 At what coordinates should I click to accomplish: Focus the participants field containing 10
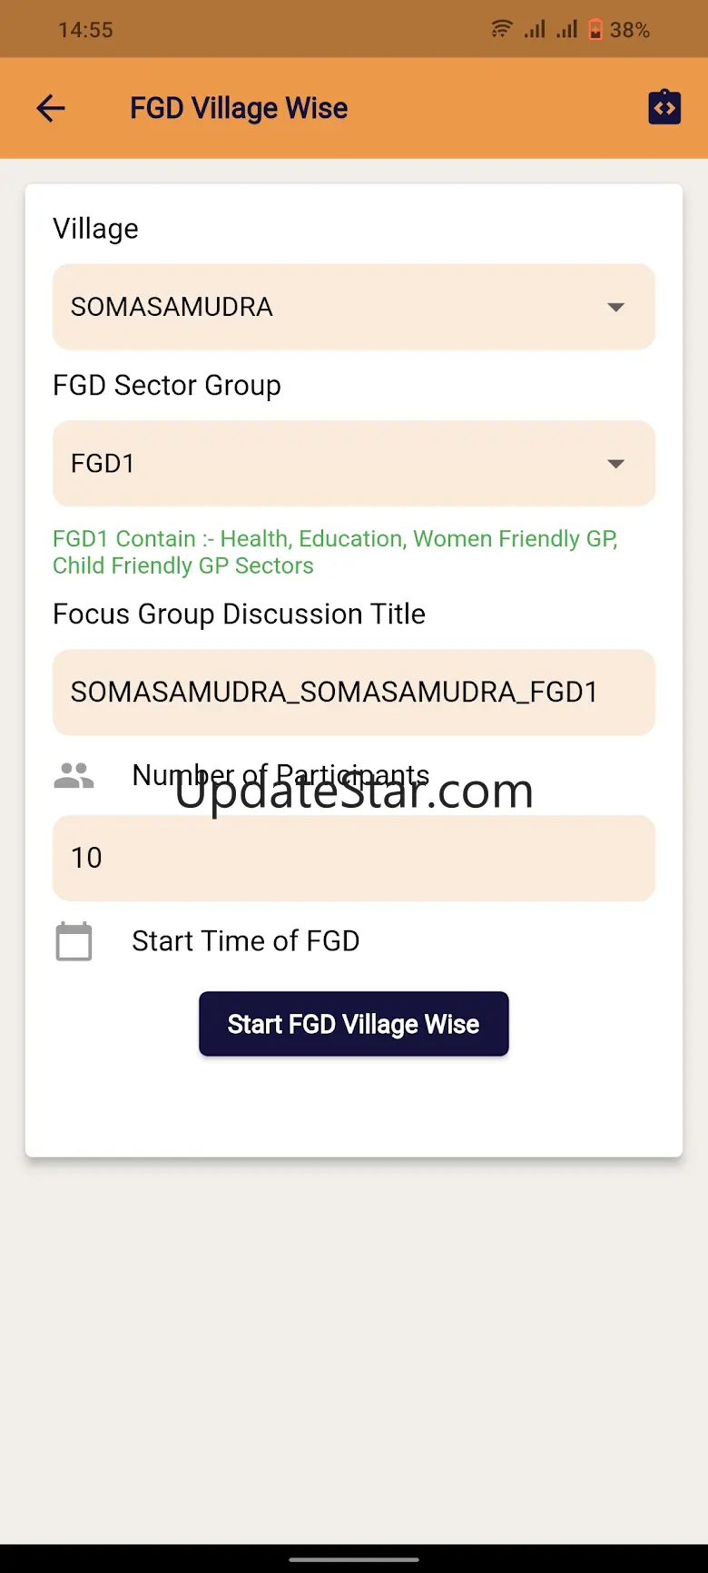point(353,858)
